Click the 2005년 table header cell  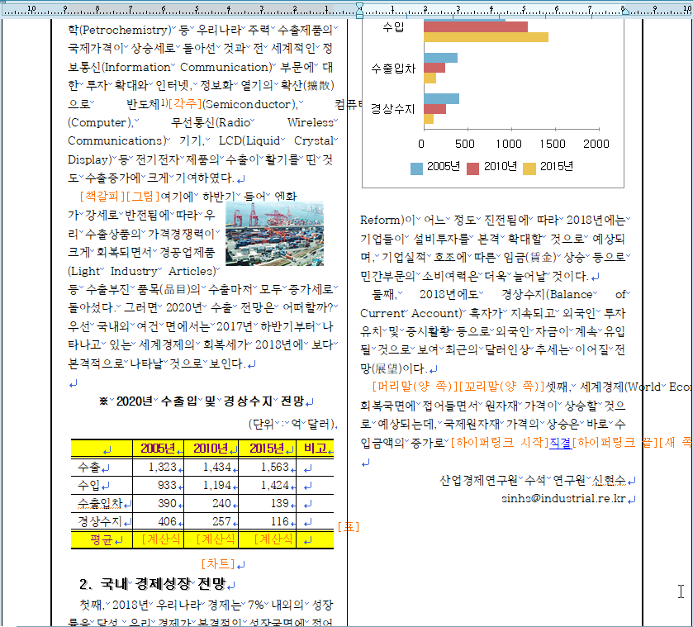[159, 449]
